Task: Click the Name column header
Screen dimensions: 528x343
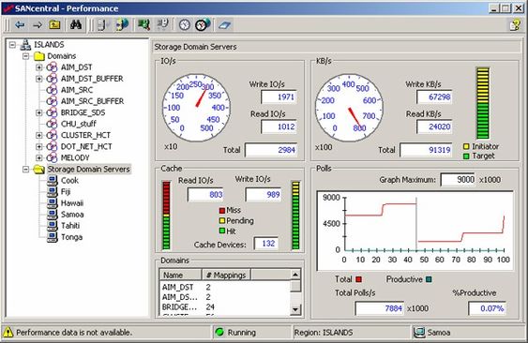Action: click(180, 275)
